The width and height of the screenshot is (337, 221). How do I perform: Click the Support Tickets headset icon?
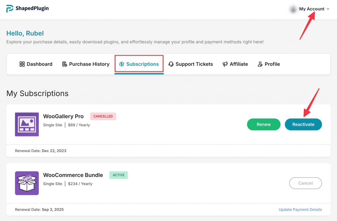coord(171,64)
